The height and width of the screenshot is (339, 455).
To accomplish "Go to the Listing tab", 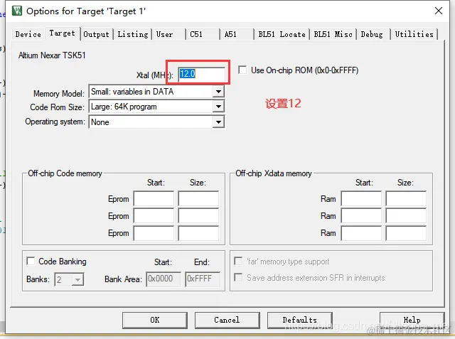I will point(133,34).
